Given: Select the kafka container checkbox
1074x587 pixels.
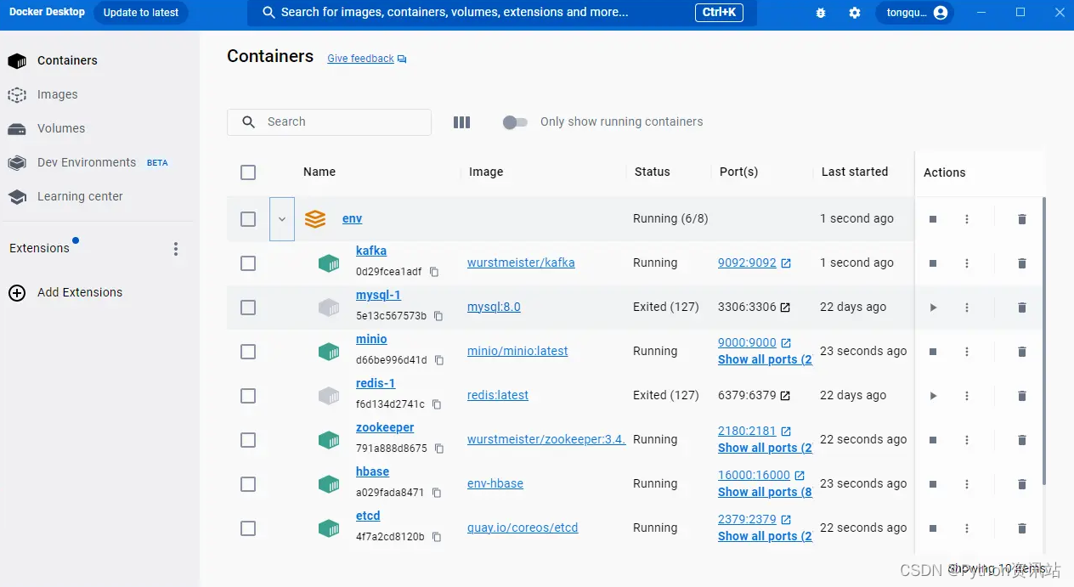Looking at the screenshot, I should (248, 263).
